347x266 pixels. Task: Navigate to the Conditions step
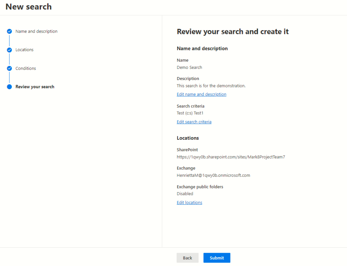click(26, 68)
